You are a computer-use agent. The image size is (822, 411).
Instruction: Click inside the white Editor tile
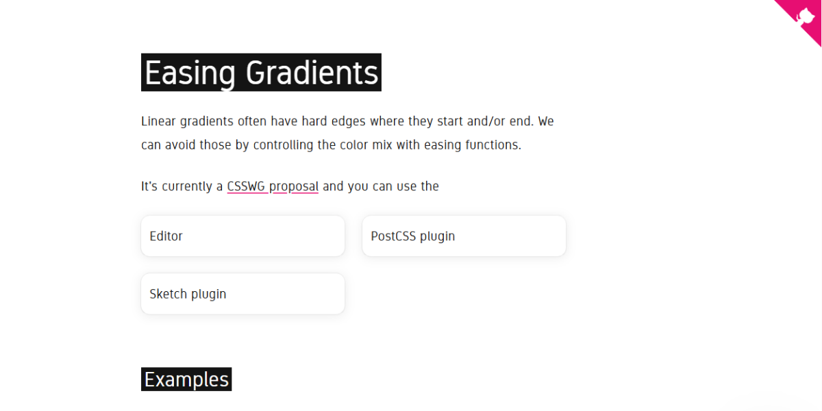pyautogui.click(x=242, y=236)
